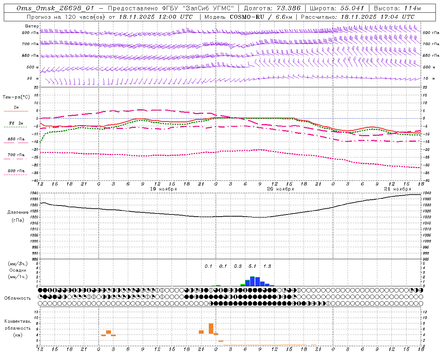This screenshot has height=352, width=441.
Task: Select the left 10 м wind level label
Action: 33,78
